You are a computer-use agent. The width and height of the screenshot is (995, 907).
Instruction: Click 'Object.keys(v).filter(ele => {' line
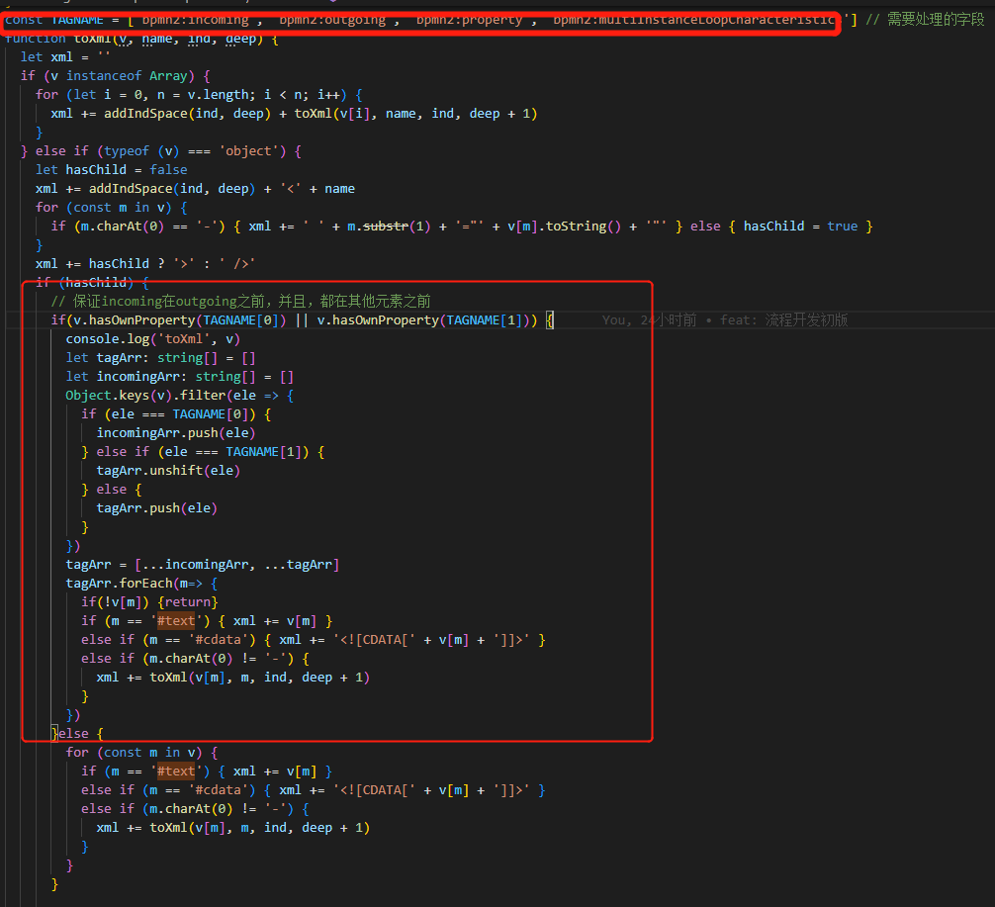(x=180, y=396)
